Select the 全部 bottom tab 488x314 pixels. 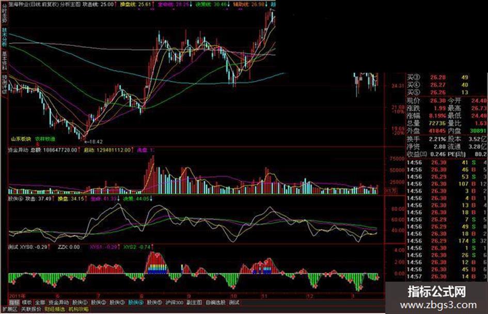click(40, 302)
